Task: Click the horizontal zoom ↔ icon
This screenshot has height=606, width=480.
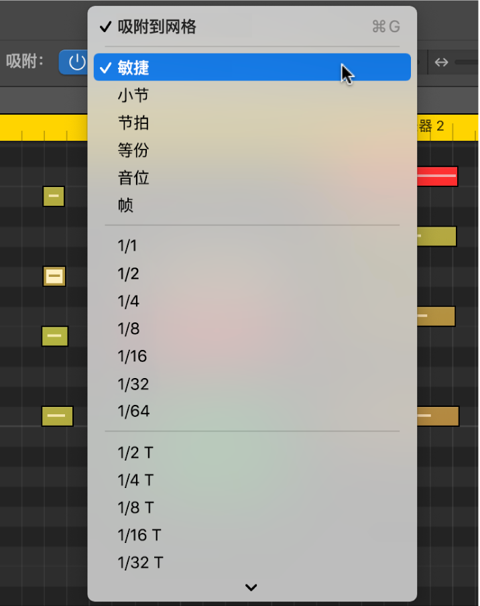Action: click(x=441, y=61)
